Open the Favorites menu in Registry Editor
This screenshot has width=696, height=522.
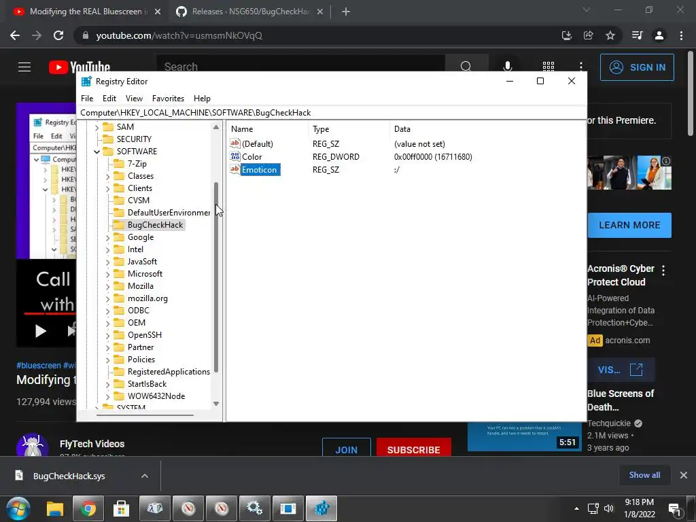pyautogui.click(x=168, y=99)
